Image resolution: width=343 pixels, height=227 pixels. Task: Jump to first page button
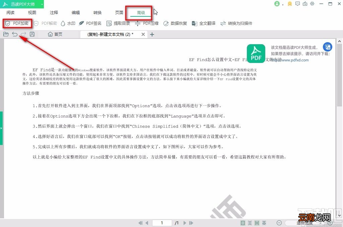click(x=140, y=223)
